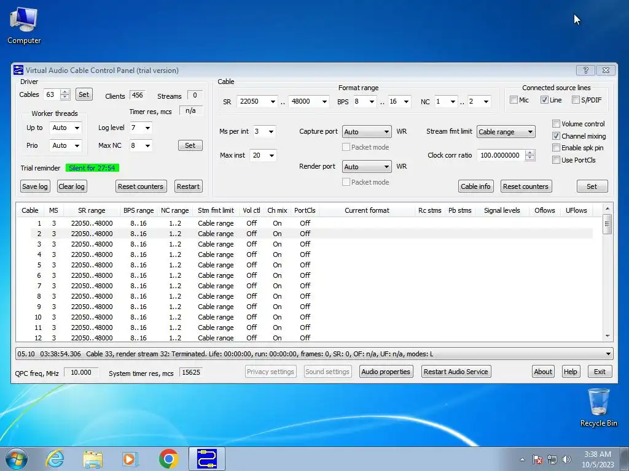Open the Capture port dropdown
Image resolution: width=629 pixels, height=471 pixels.
coord(367,132)
